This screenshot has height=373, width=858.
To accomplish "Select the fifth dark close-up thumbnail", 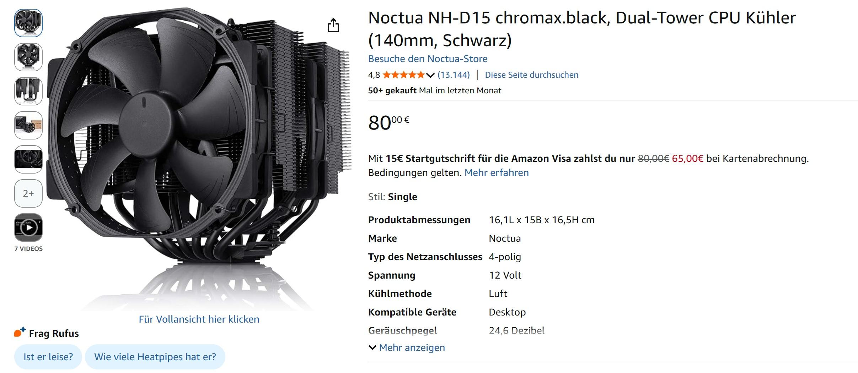I will pos(28,159).
